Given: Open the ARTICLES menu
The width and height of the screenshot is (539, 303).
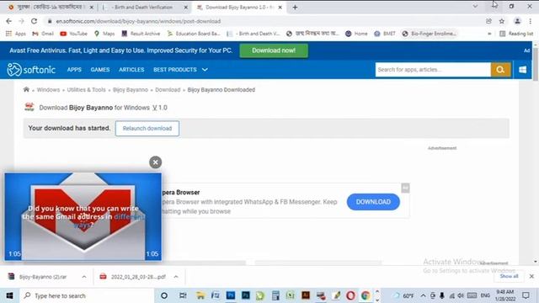Looking at the screenshot, I should coord(131,70).
